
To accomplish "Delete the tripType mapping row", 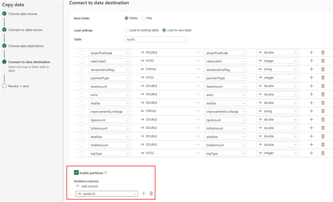I will pos(323,153).
